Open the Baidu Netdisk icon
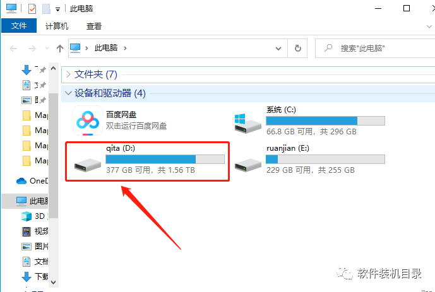This screenshot has width=435, height=292. tap(88, 121)
